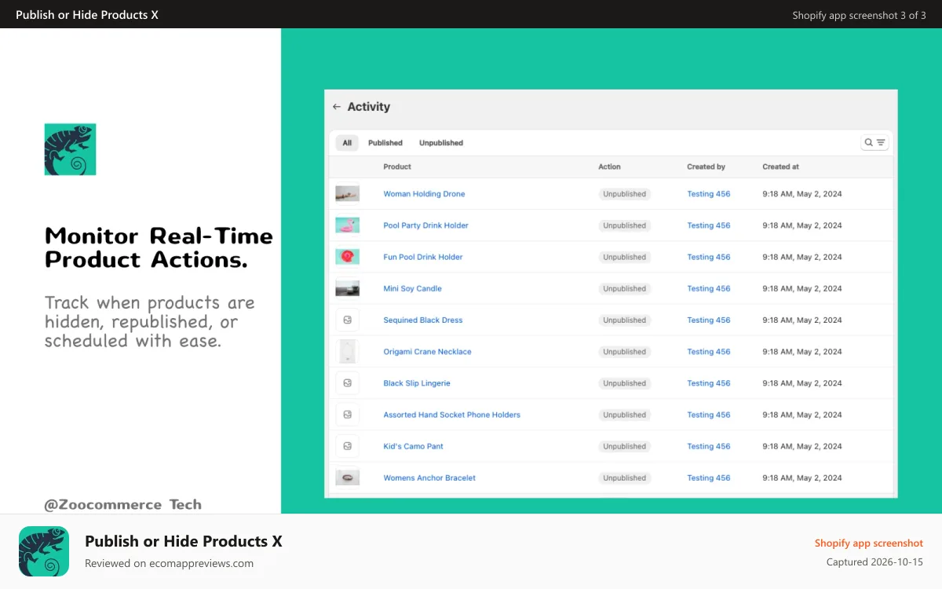Click 'Captured 2026-10-15' text

click(874, 562)
